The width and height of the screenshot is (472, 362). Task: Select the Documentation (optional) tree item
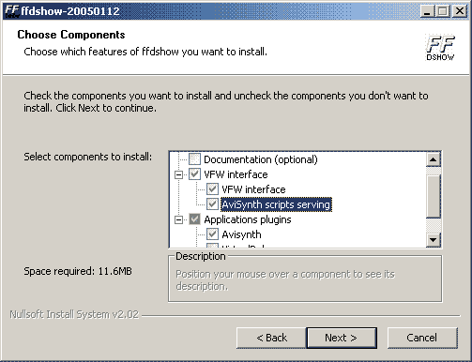tap(261, 159)
